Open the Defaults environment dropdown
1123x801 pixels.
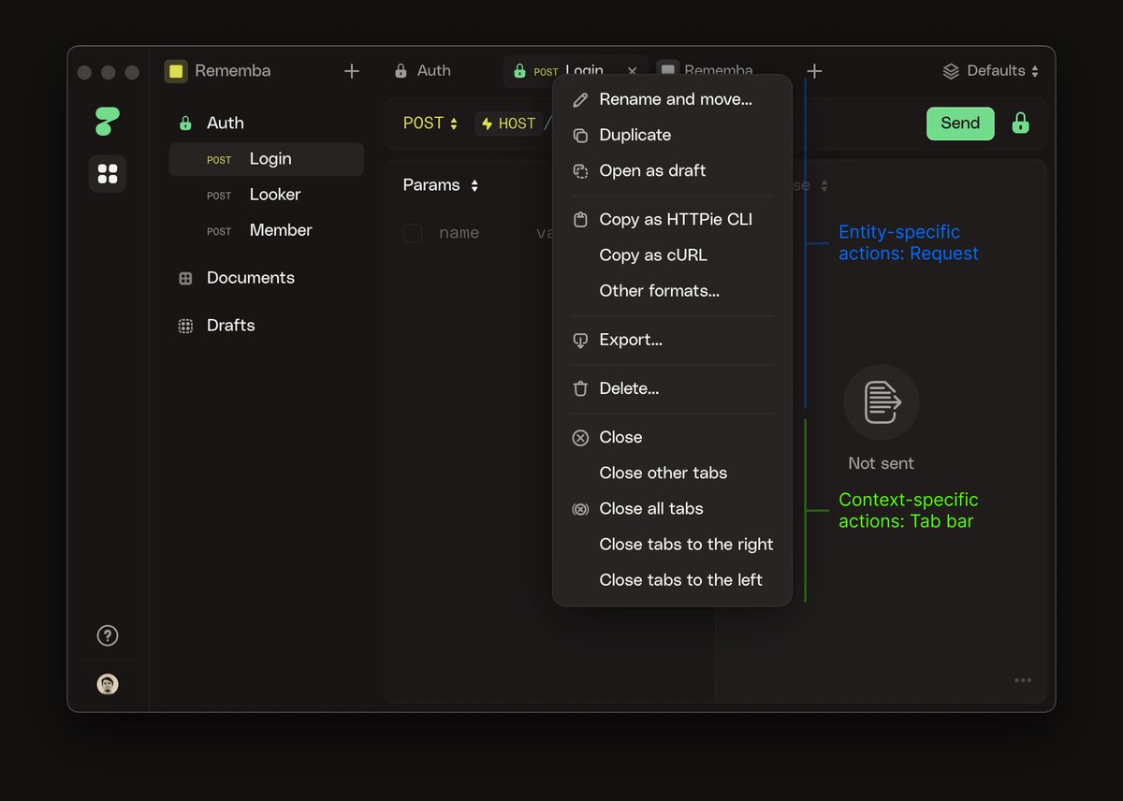click(990, 70)
